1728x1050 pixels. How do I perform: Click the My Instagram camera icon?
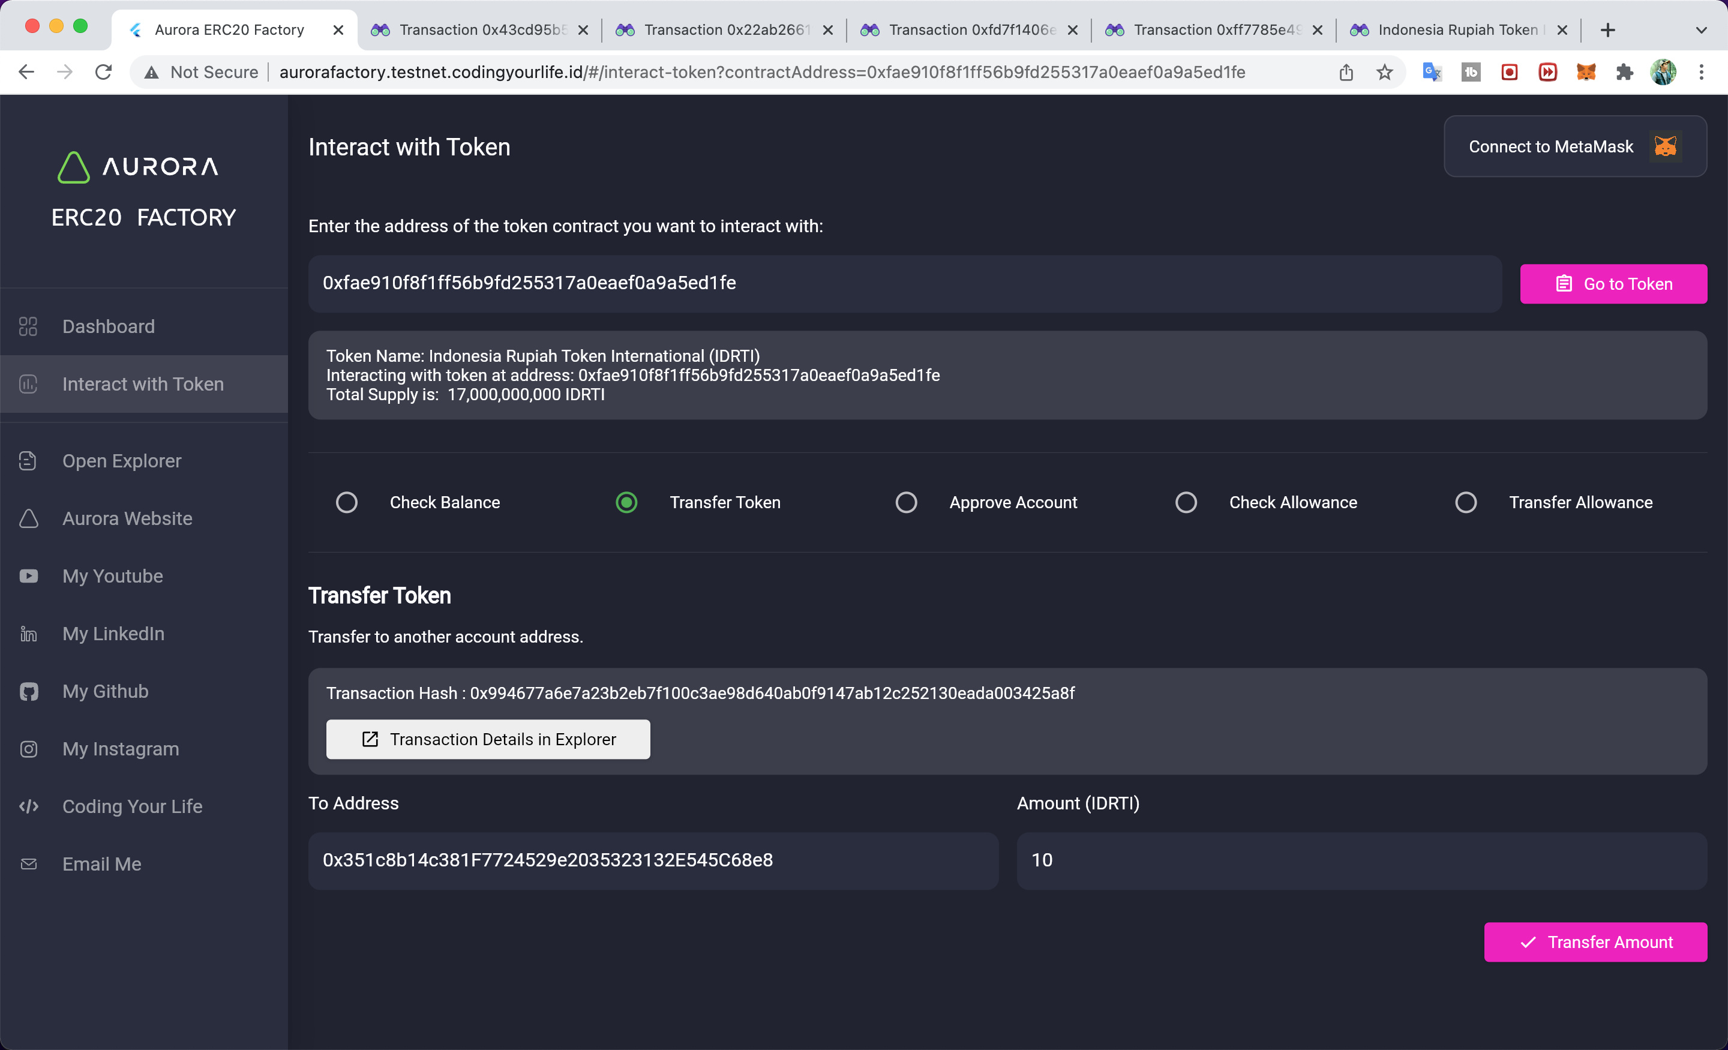point(28,749)
